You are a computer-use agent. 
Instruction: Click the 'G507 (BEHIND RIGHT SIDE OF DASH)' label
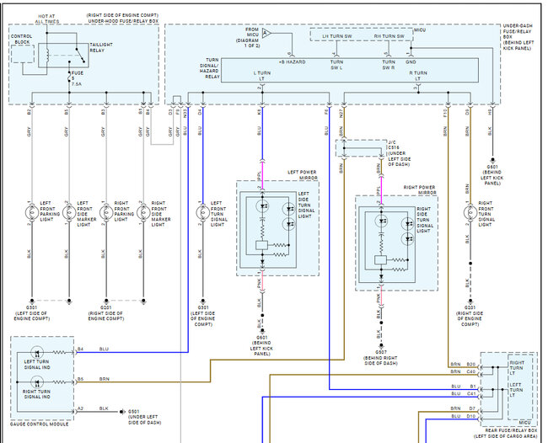[x=380, y=358]
